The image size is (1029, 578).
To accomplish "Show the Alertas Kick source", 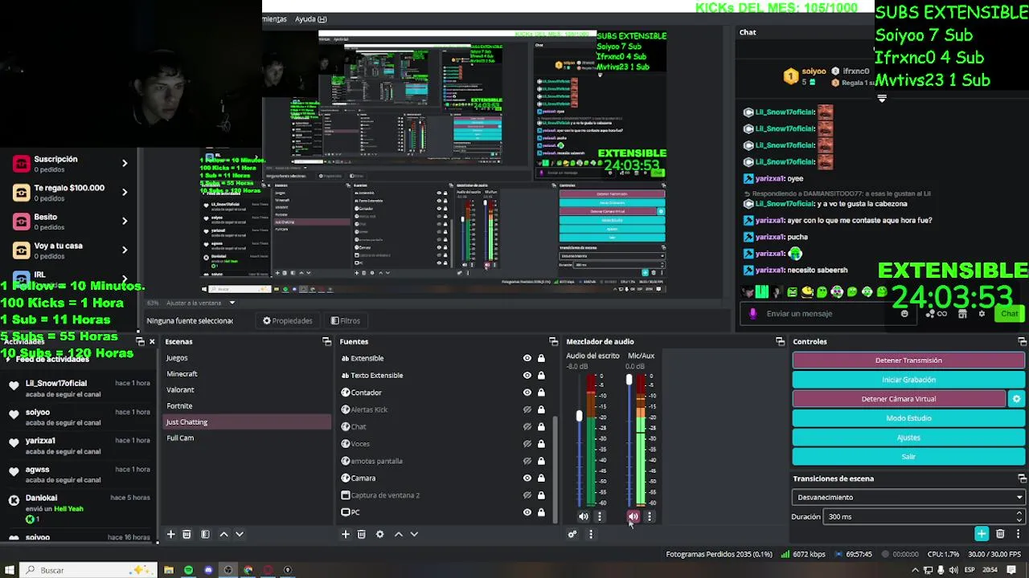I will tap(527, 409).
